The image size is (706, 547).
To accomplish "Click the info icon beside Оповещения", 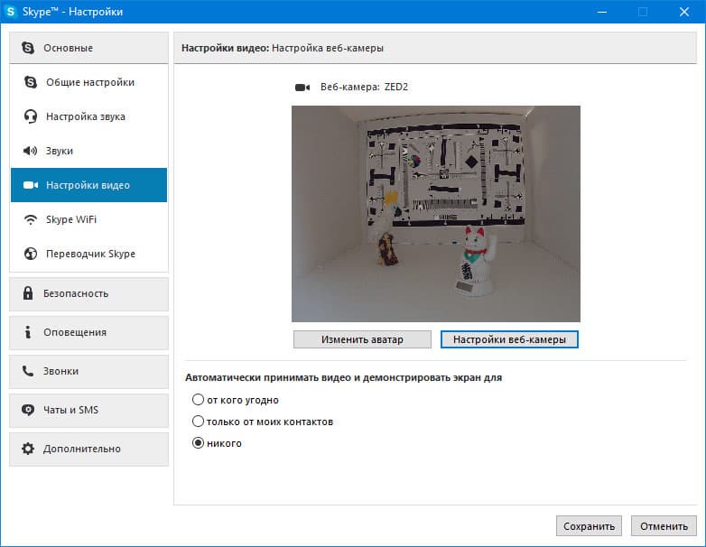I will point(28,332).
